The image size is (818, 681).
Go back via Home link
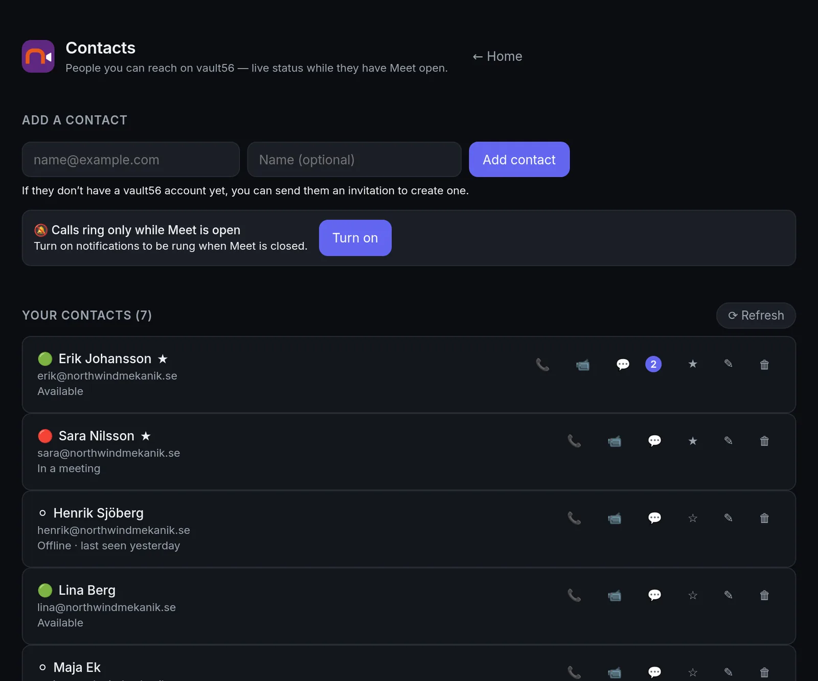pyautogui.click(x=497, y=56)
